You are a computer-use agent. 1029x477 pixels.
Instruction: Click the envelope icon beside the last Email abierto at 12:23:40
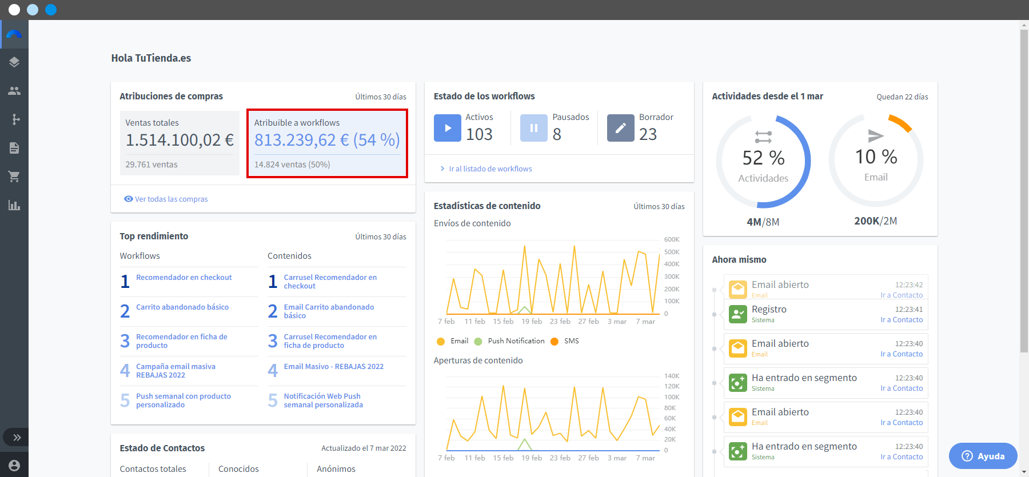(x=738, y=417)
